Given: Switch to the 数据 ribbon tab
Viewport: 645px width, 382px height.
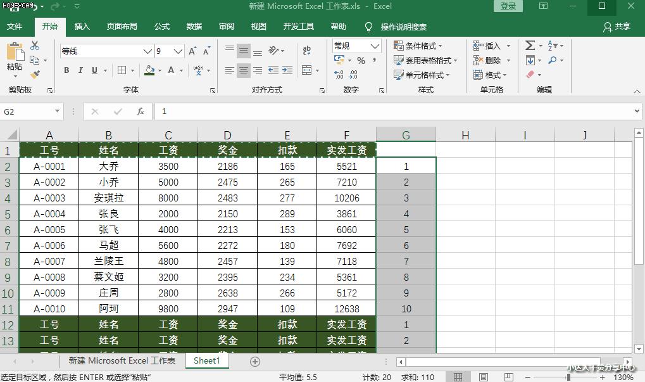Looking at the screenshot, I should [193, 27].
